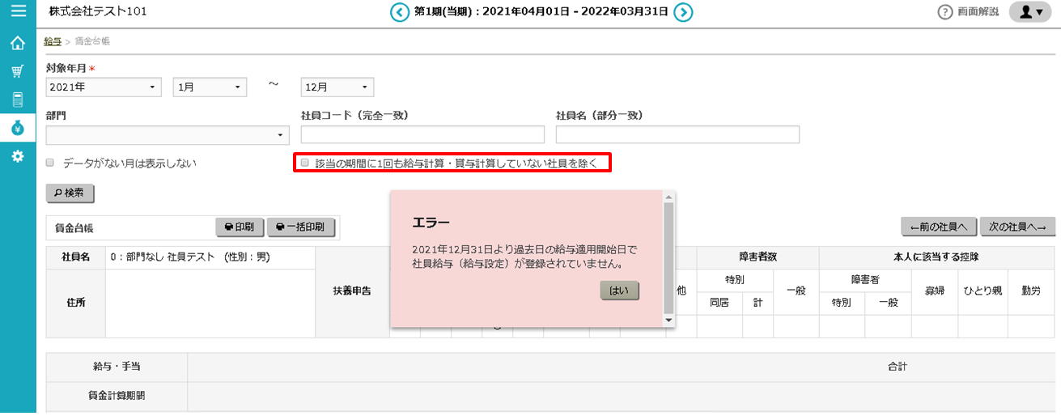Enable データがない月は表示しない checkbox
The image size is (1061, 416).
click(x=50, y=163)
